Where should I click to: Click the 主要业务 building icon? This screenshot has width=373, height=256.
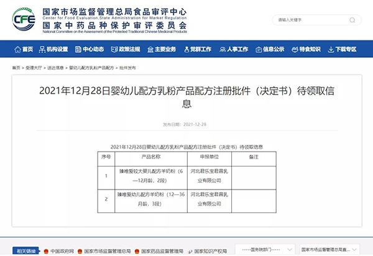[150, 49]
